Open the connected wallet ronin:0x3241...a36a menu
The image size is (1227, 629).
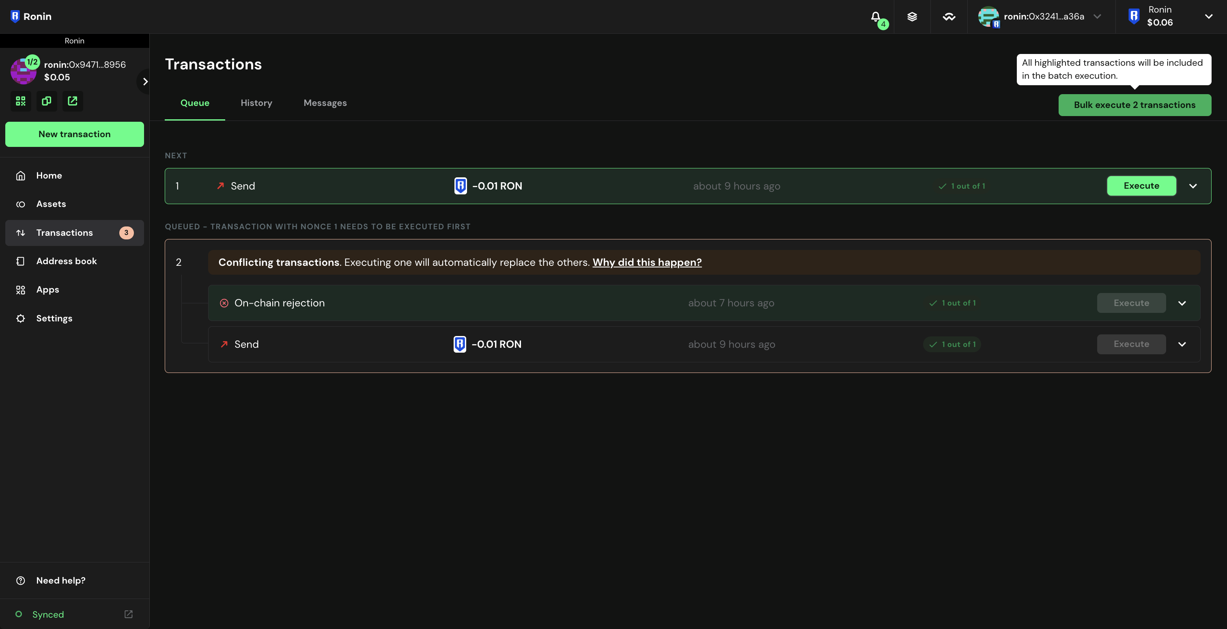(x=1040, y=17)
